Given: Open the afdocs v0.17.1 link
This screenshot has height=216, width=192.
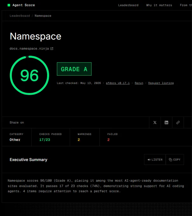Looking at the screenshot, I should coord(118,83).
